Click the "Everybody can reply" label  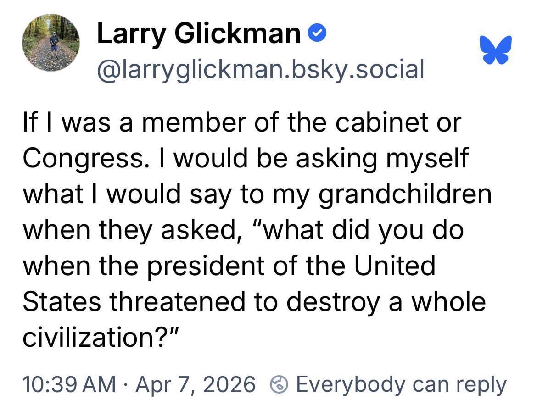point(401,385)
